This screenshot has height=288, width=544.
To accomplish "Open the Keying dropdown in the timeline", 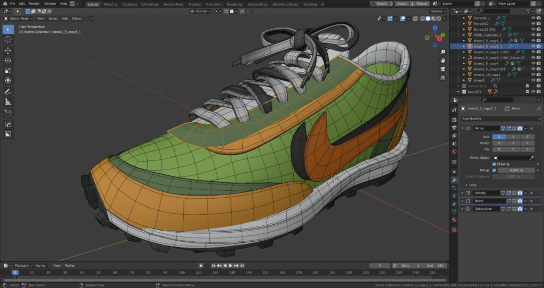I will coord(41,266).
